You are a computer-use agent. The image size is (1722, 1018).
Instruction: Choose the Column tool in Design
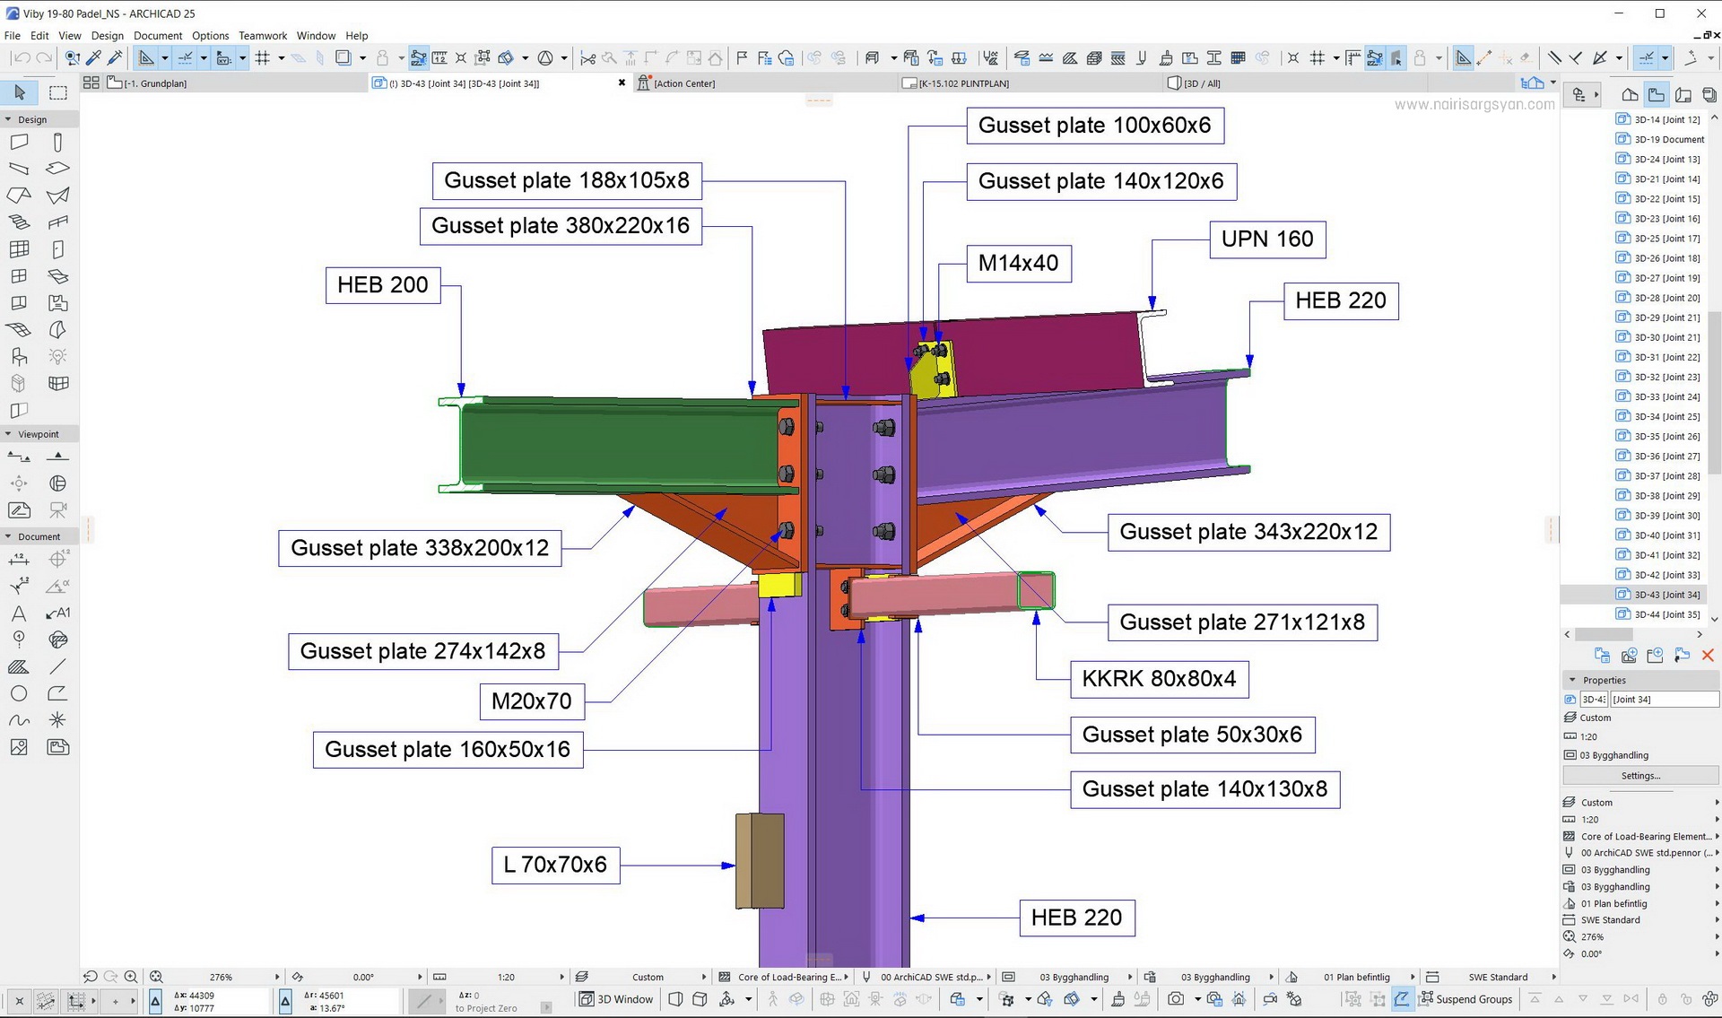[58, 142]
